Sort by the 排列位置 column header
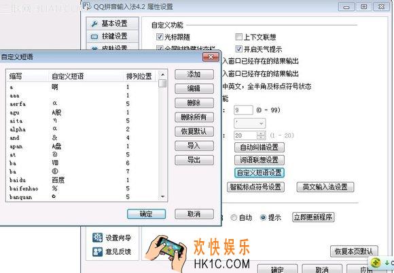Image resolution: width=394 pixels, height=273 pixels. click(140, 76)
